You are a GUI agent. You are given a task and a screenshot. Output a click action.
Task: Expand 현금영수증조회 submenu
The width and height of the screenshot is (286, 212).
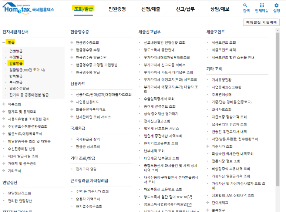[x=72, y=42]
